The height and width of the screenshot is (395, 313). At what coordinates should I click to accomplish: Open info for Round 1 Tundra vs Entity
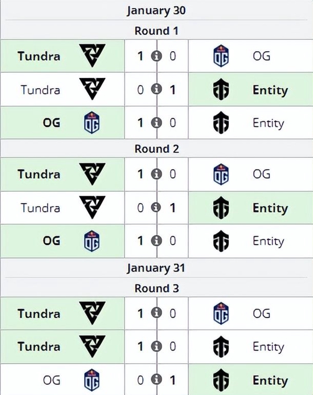point(156,89)
